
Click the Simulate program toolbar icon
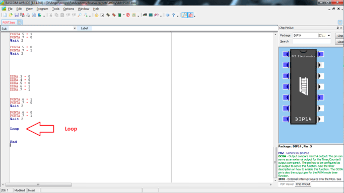click(134, 15)
